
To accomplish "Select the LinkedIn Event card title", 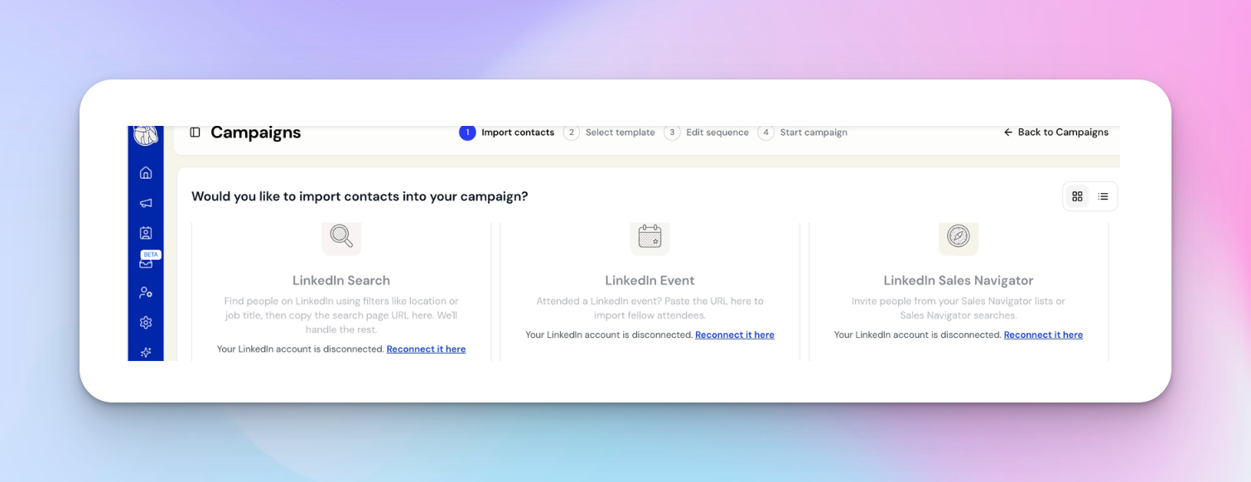I will (650, 281).
